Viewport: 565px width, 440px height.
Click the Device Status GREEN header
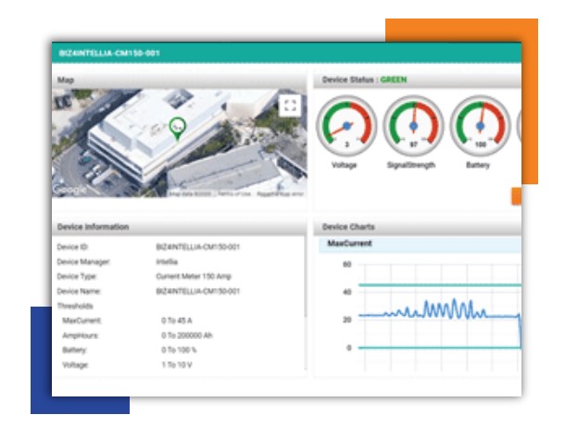click(364, 81)
